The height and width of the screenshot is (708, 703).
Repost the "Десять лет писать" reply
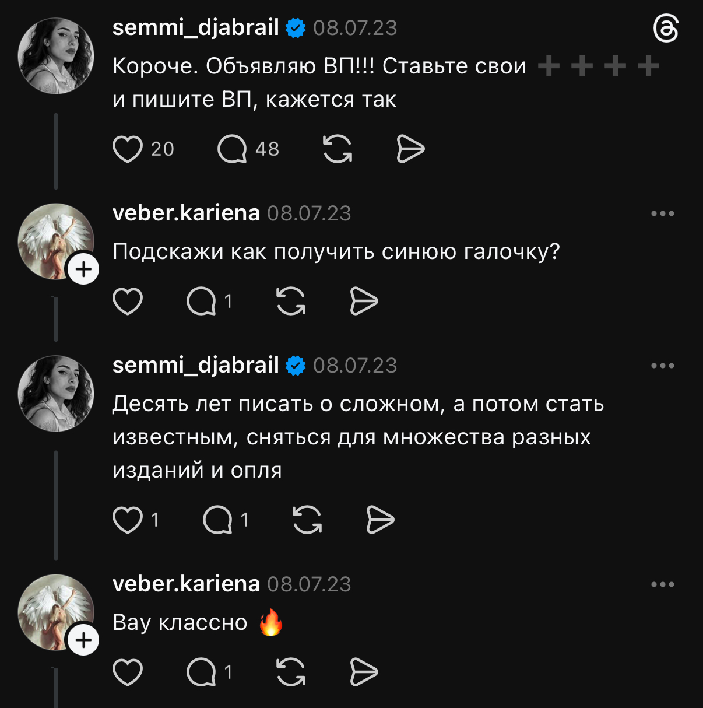307,520
